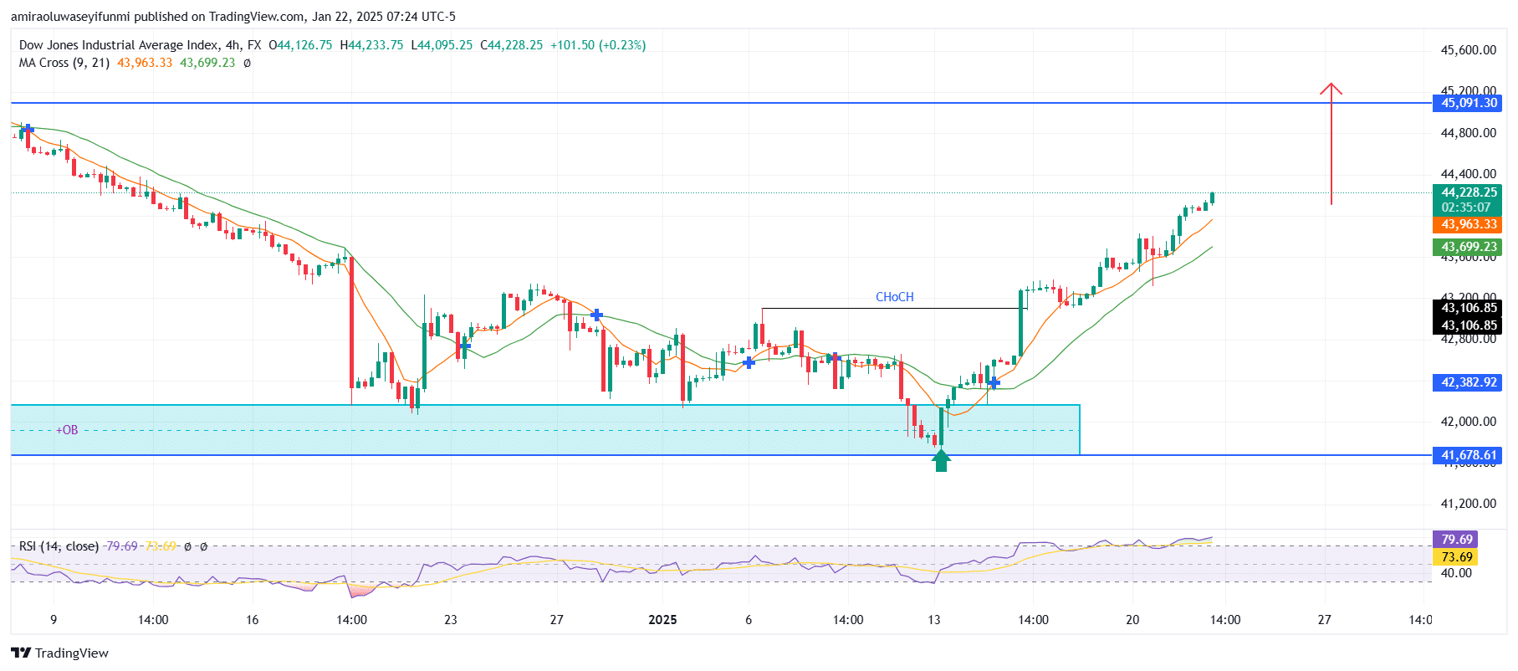
Task: Click the RSI 40.00 scale label
Action: [x=1456, y=573]
